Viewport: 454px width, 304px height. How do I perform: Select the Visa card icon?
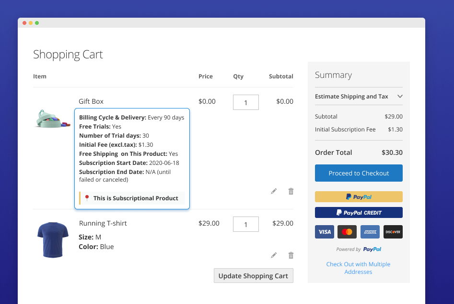(x=325, y=232)
